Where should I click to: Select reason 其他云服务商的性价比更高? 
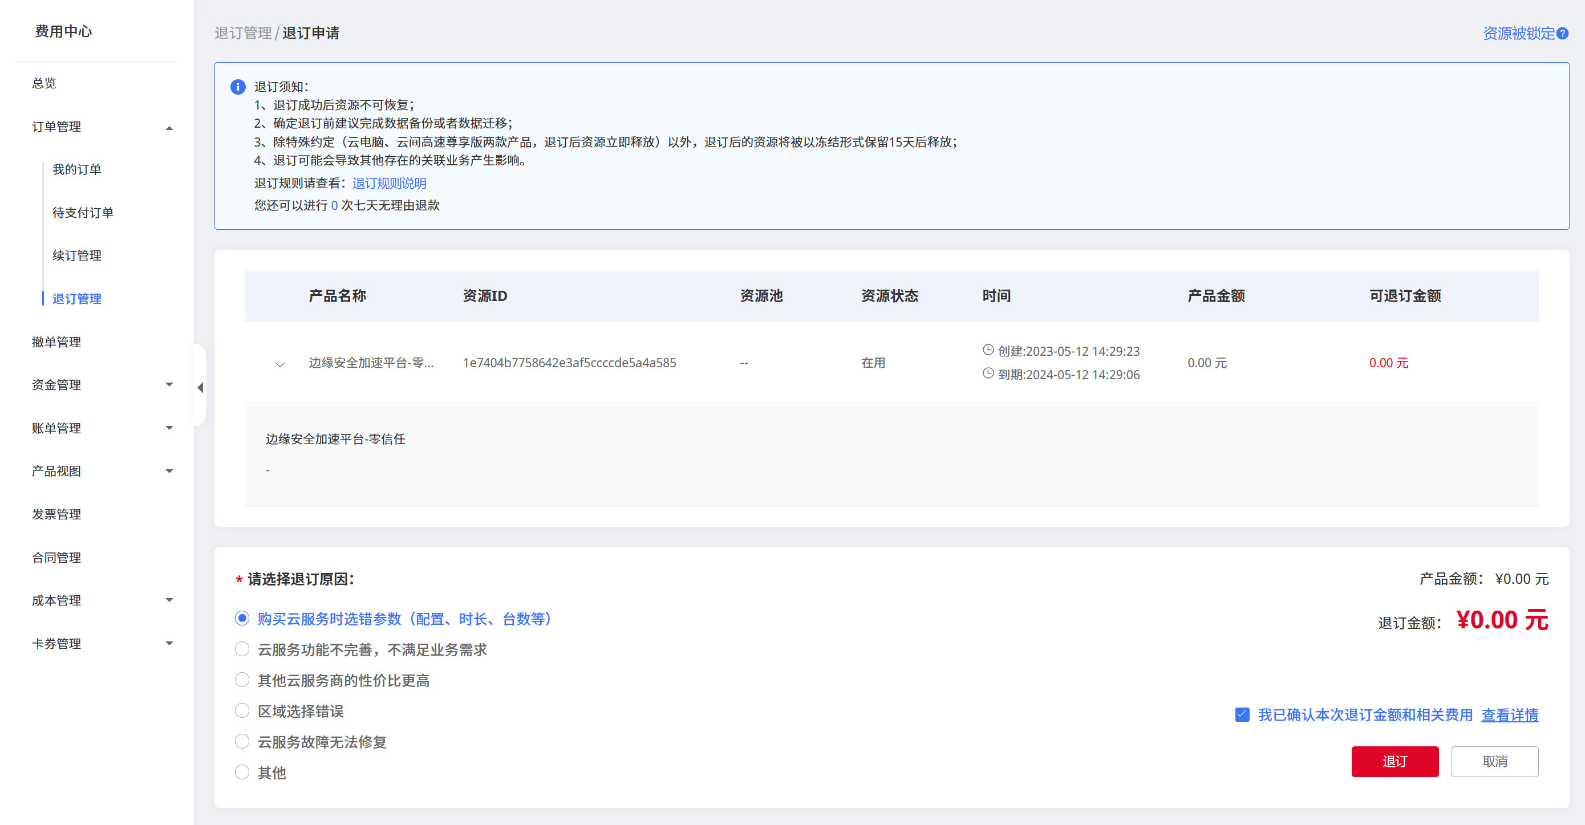pos(242,679)
